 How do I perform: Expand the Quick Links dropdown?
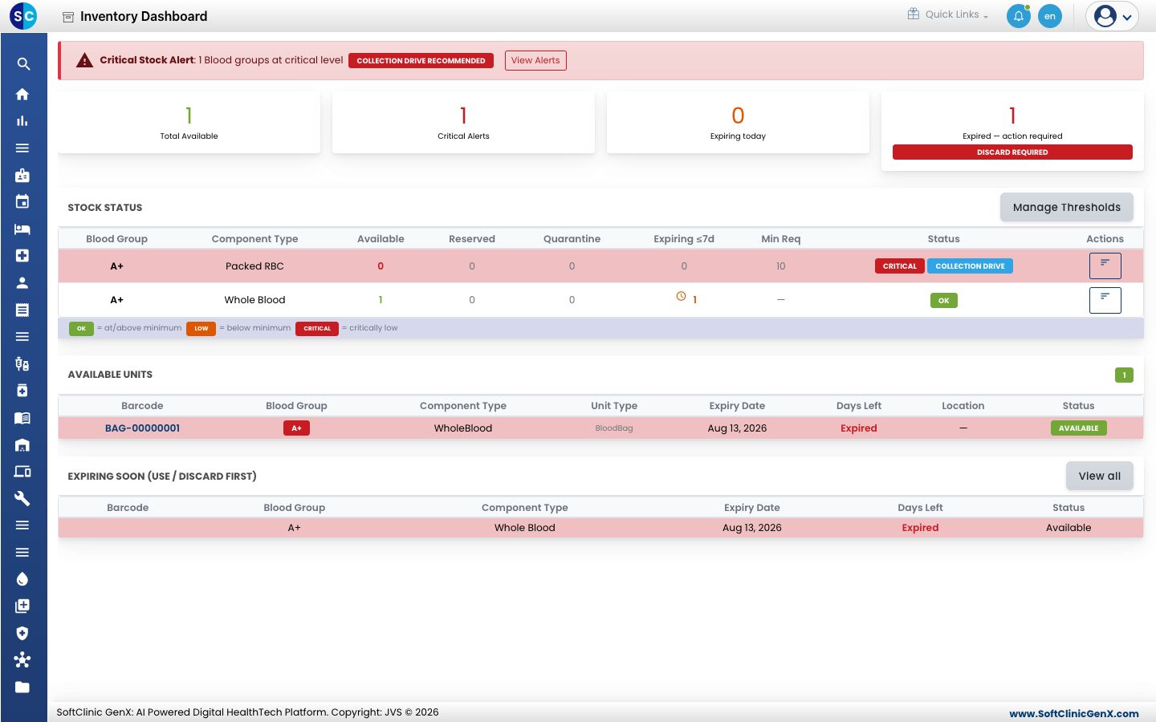point(948,14)
